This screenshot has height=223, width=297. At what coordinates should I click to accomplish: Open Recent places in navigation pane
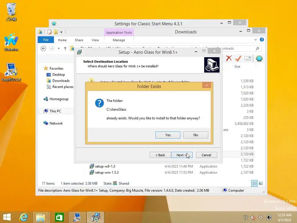pyautogui.click(x=63, y=87)
